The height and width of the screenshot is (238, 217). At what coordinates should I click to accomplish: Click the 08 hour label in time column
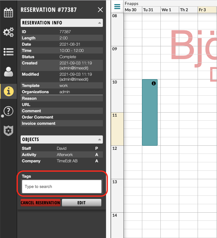tap(115, 16)
